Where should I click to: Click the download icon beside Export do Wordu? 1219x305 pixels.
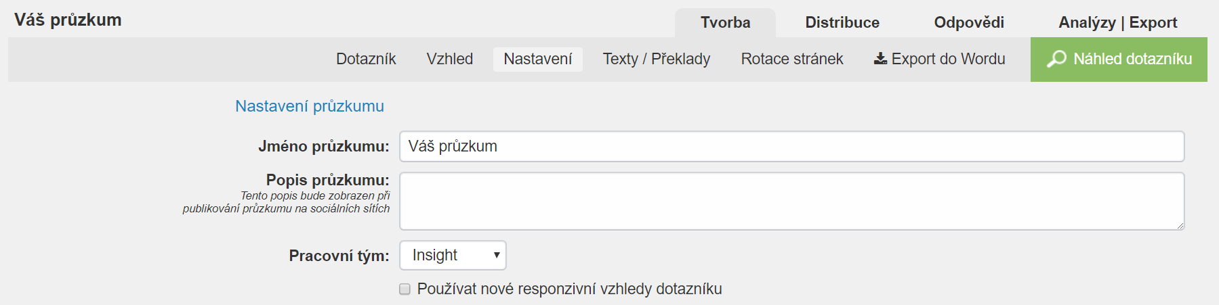pos(880,59)
